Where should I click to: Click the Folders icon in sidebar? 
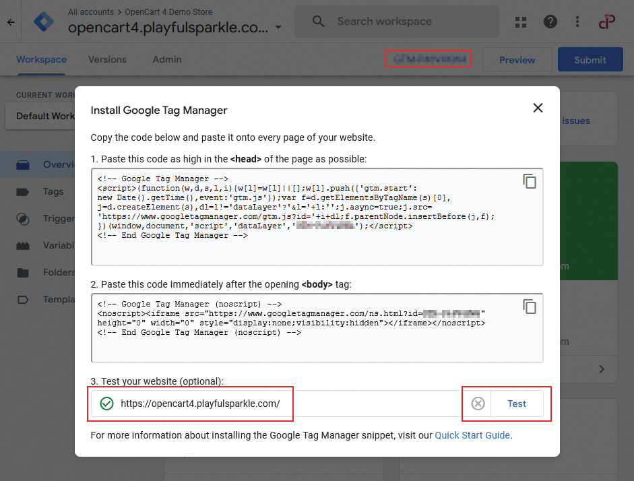[23, 273]
